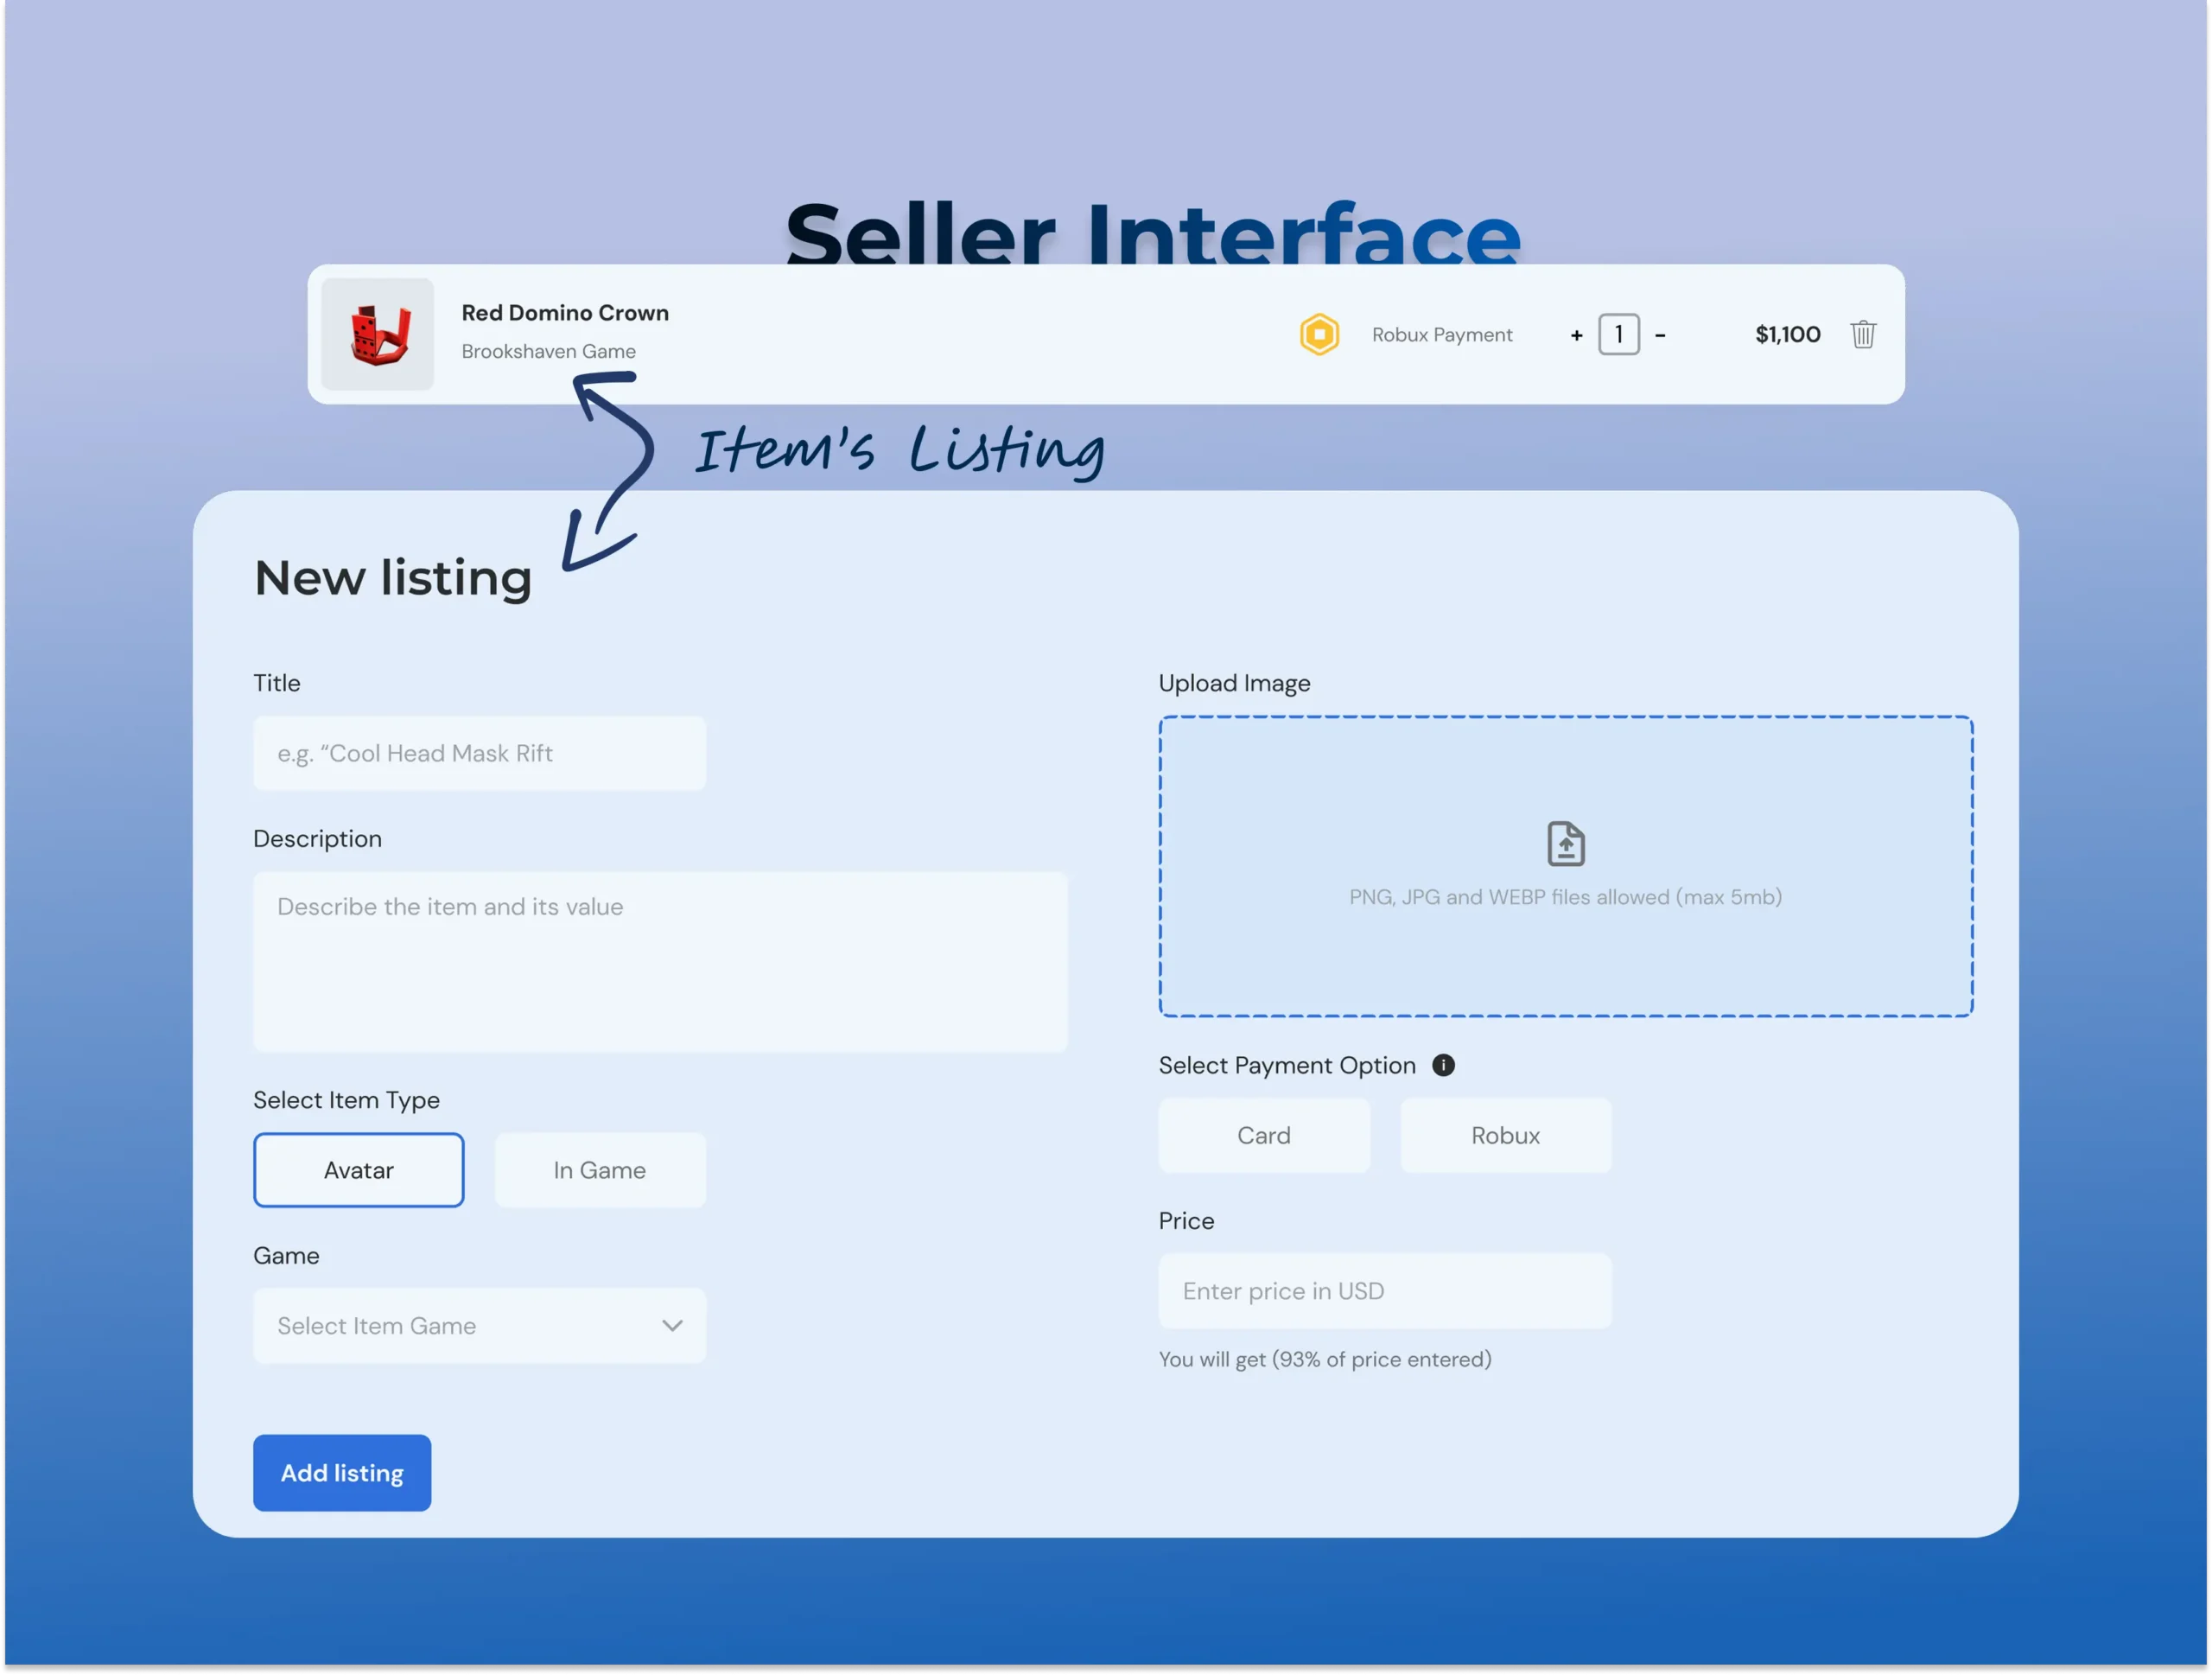Viewport: 2212px width, 1675px height.
Task: Select the Avatar item type
Action: (358, 1170)
